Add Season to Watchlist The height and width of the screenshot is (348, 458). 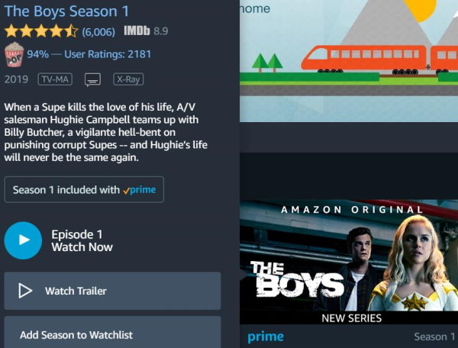(x=112, y=333)
